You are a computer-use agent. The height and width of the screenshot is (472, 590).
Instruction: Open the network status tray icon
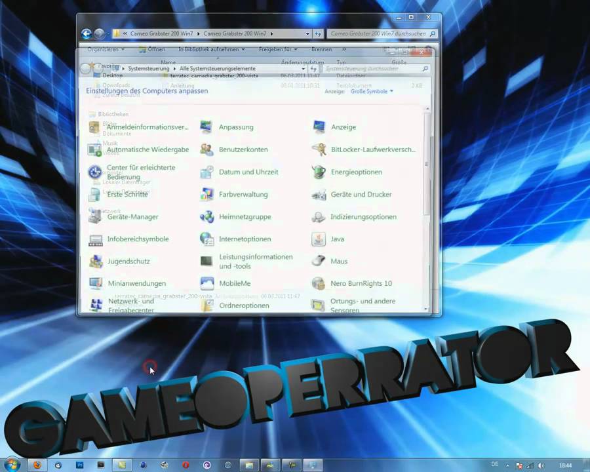(530, 465)
